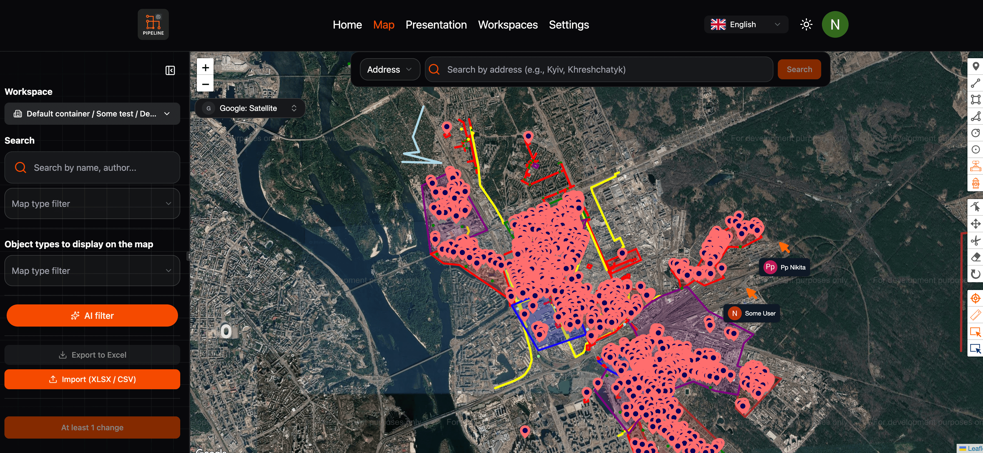Select the draw rectangle tool
The width and height of the screenshot is (983, 453).
tap(976, 100)
